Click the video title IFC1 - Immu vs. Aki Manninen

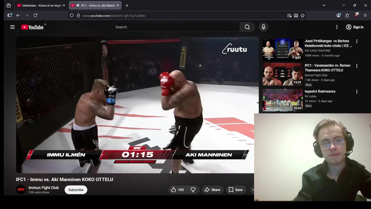click(64, 179)
